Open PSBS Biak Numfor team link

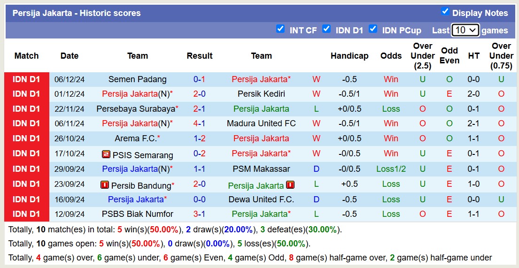(x=137, y=214)
